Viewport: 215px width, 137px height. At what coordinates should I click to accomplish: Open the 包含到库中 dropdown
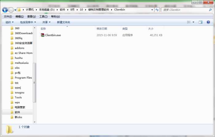click(x=28, y=22)
